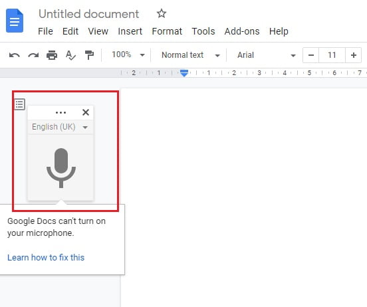The width and height of the screenshot is (367, 307).
Task: Click the blue indent marker on ruler
Action: pos(184,73)
